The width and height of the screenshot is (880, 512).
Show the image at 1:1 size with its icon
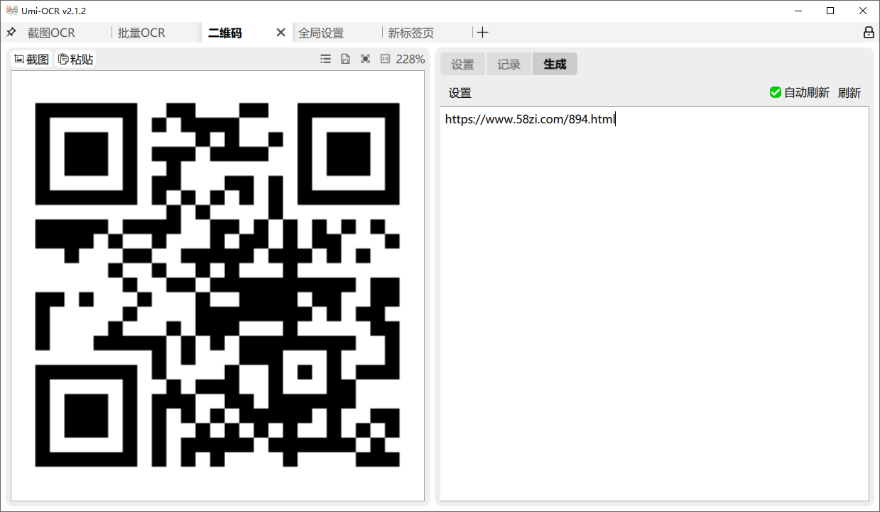click(x=385, y=59)
